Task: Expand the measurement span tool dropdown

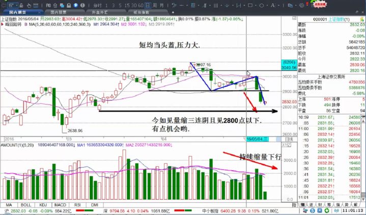Action: (244, 6)
